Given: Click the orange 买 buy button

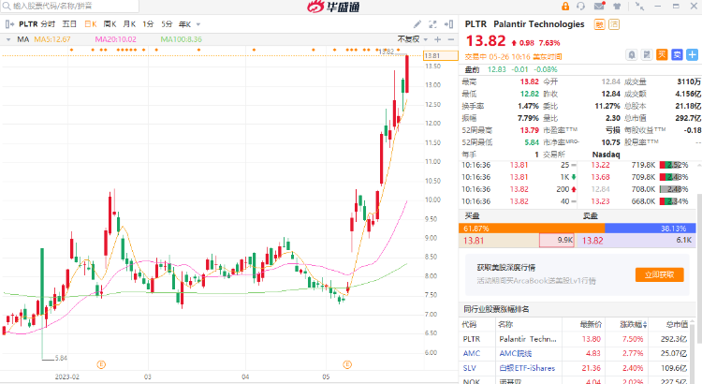Looking at the screenshot, I should [x=662, y=54].
